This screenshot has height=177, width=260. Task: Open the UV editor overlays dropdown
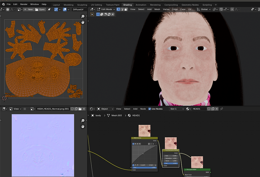pos(68,10)
